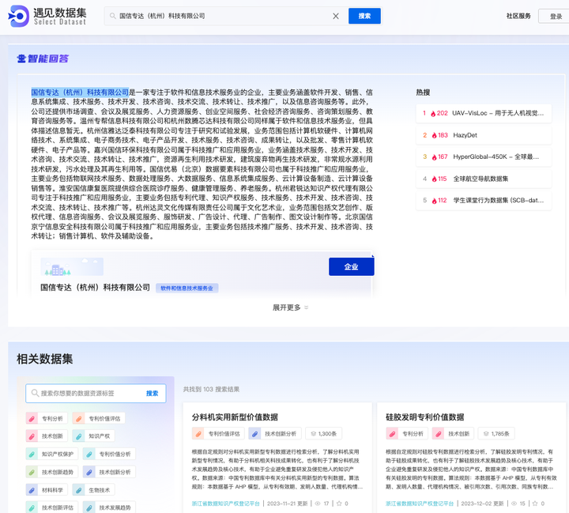The width and height of the screenshot is (569, 513).
Task: Click the 智能回答 robot icon heading
Action: (x=43, y=58)
